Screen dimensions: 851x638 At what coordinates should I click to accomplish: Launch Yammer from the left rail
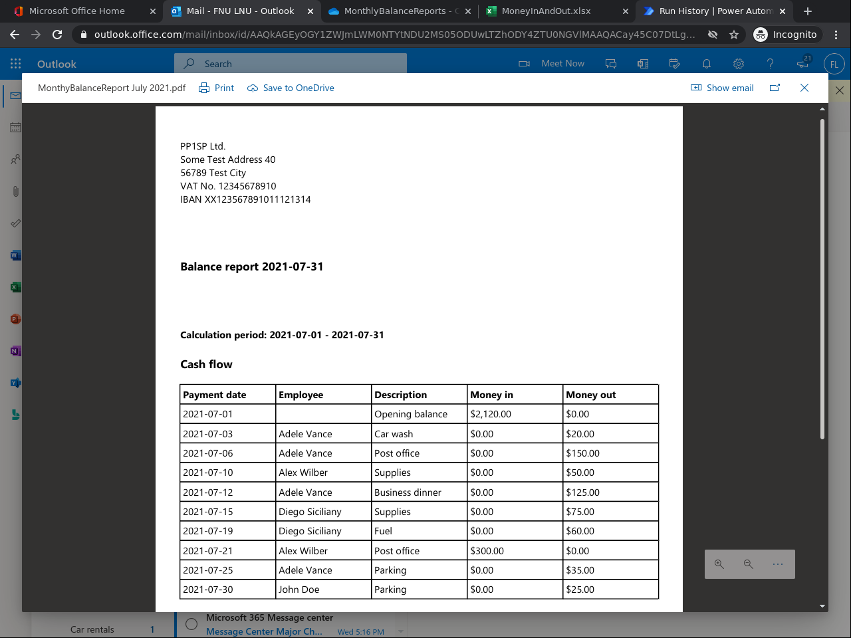[15, 383]
